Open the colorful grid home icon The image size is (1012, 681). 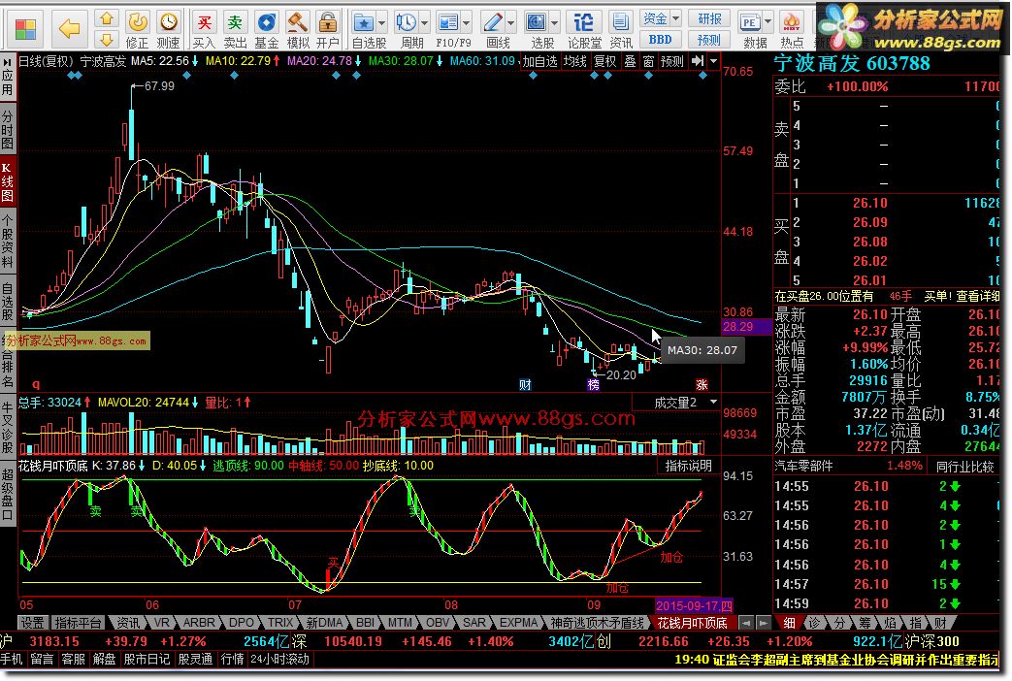(25, 29)
